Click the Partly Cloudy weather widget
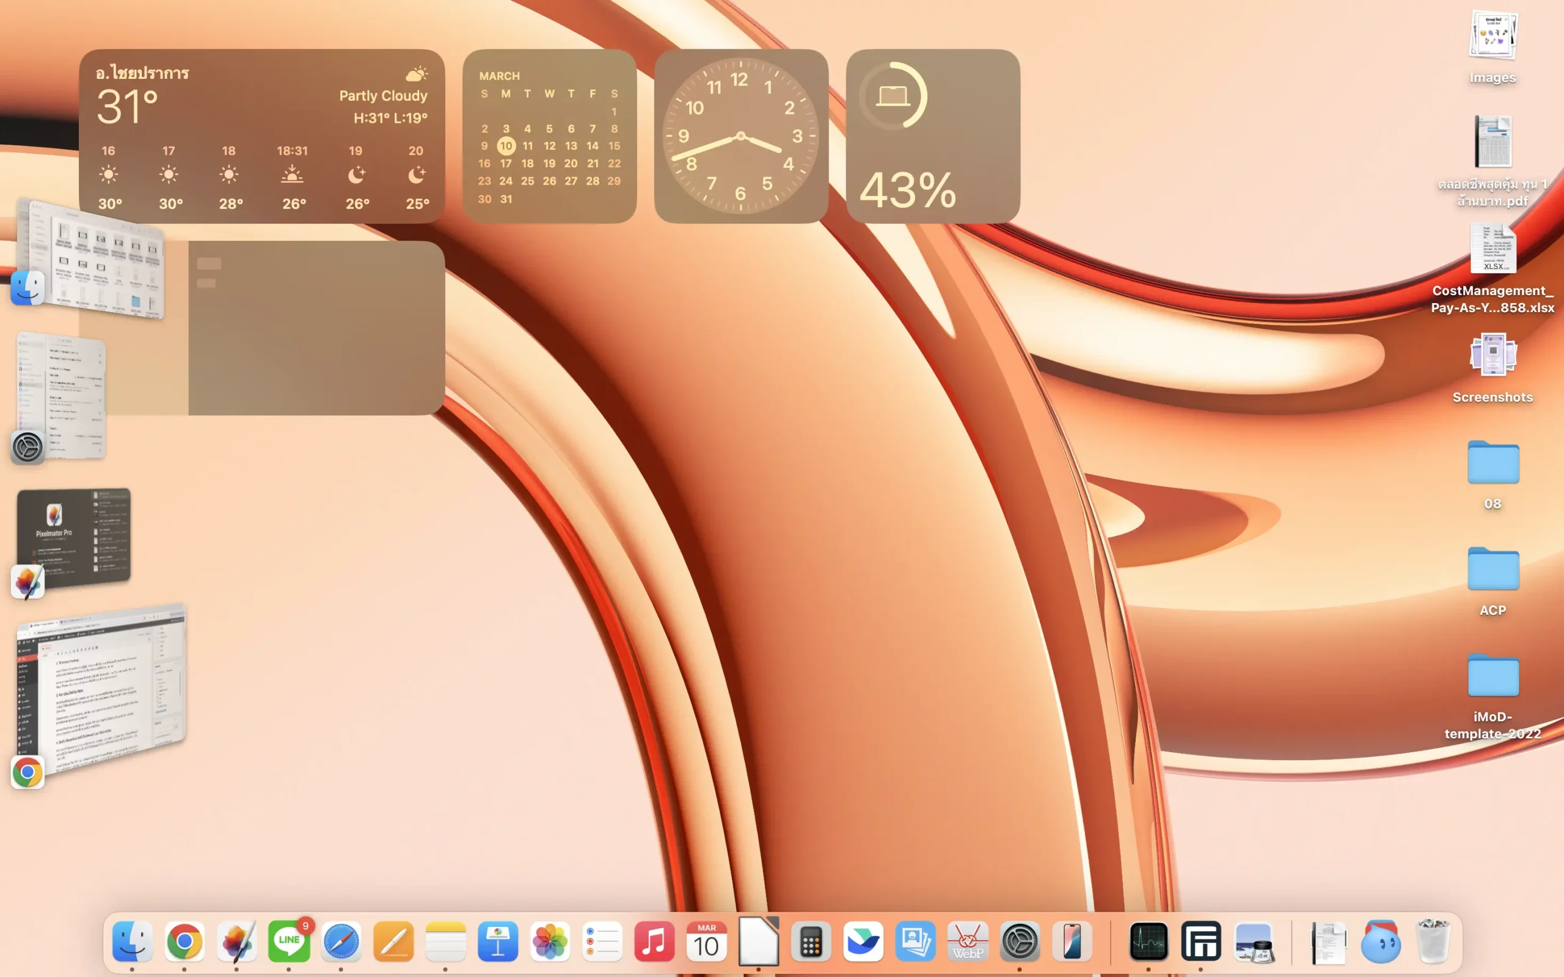 (261, 136)
